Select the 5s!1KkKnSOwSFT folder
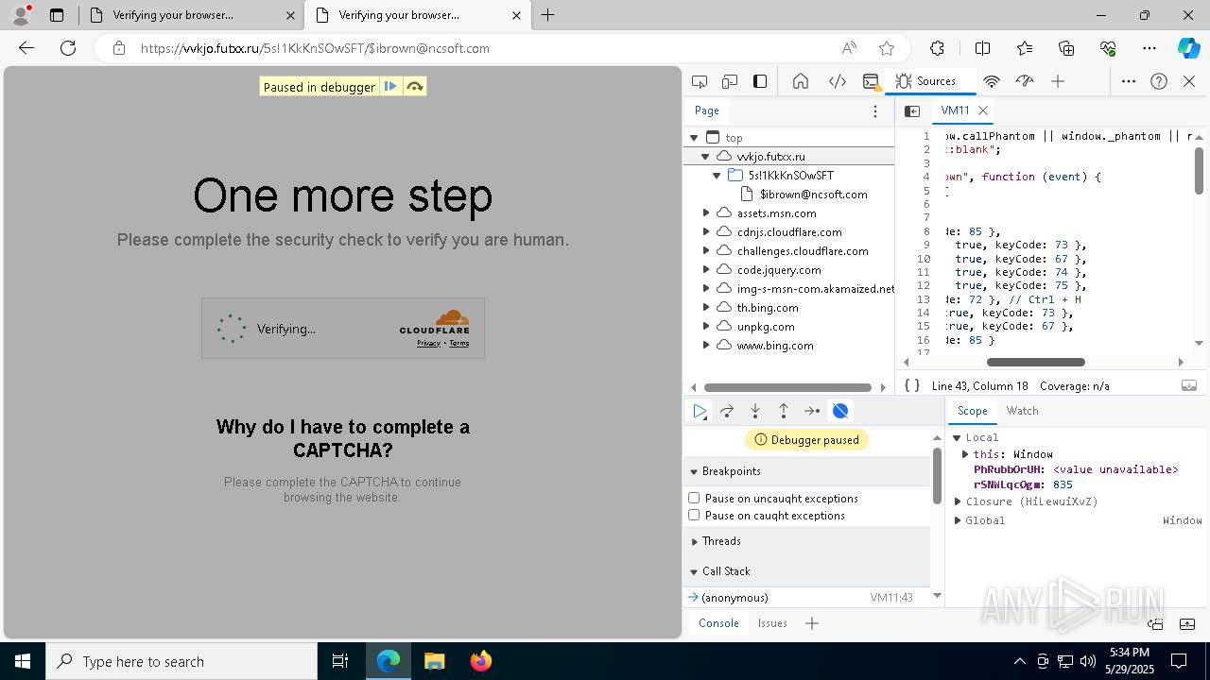 (790, 176)
